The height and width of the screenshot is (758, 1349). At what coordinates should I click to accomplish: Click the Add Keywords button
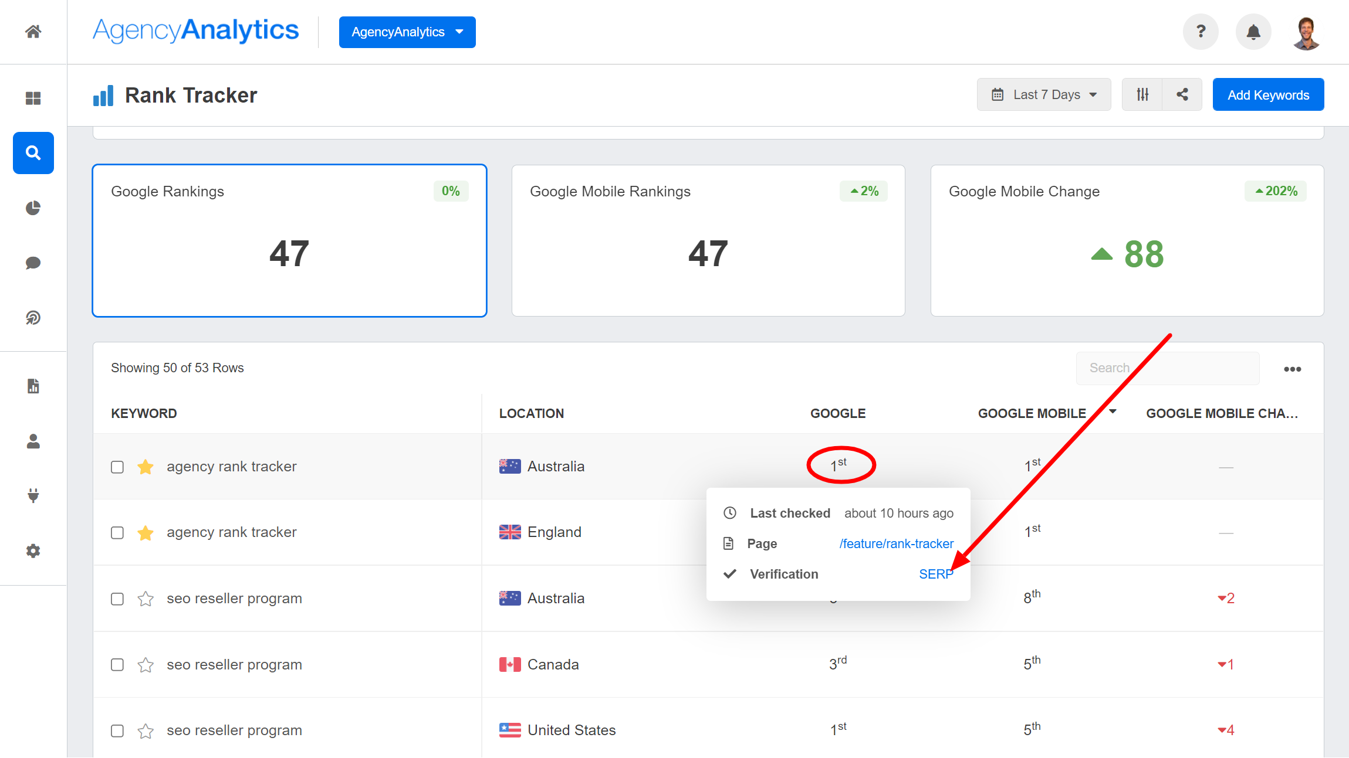click(1268, 94)
